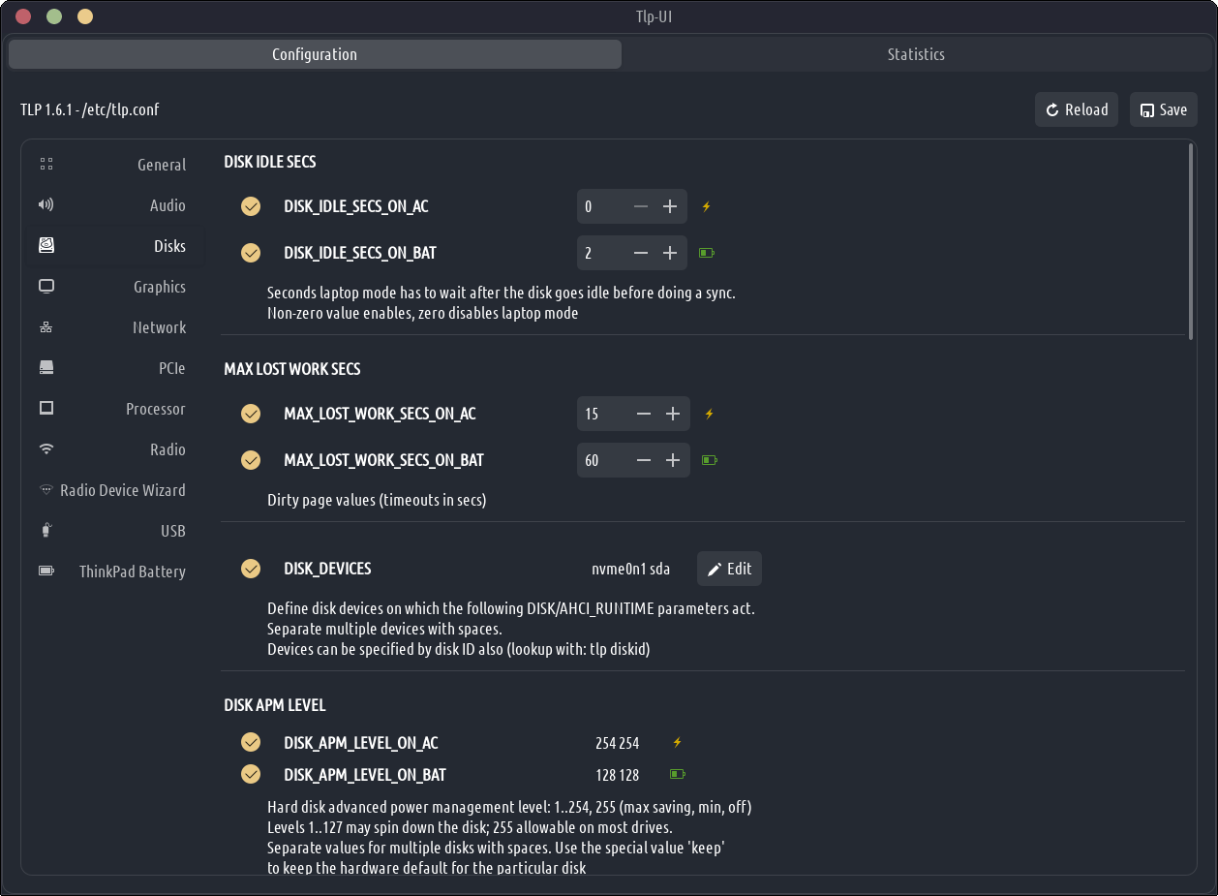Click the vertical scrollbar of settings panel
Viewport: 1218px width, 896px height.
[x=1191, y=242]
